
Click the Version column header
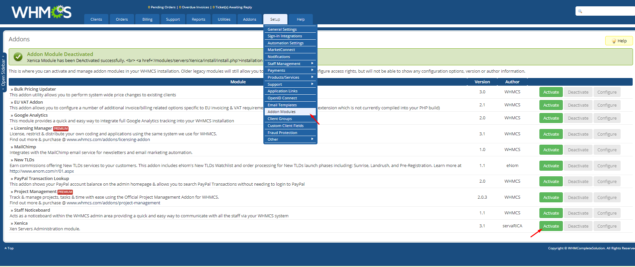coord(482,82)
